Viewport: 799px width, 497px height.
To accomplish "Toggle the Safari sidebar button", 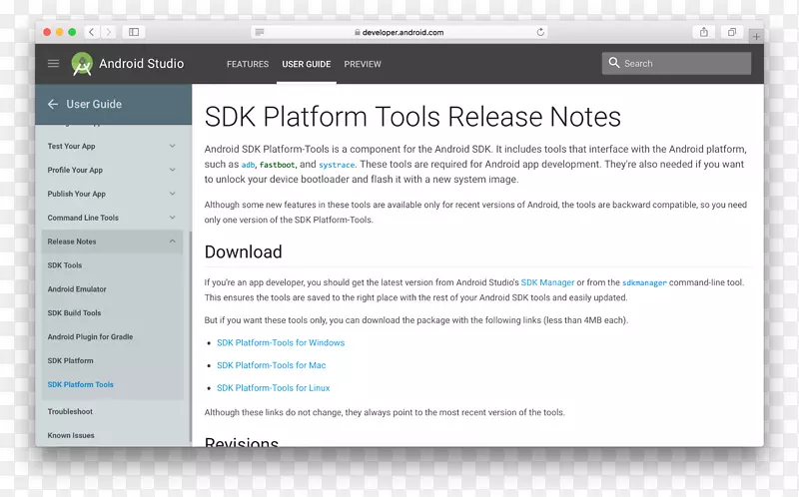I will pos(134,32).
